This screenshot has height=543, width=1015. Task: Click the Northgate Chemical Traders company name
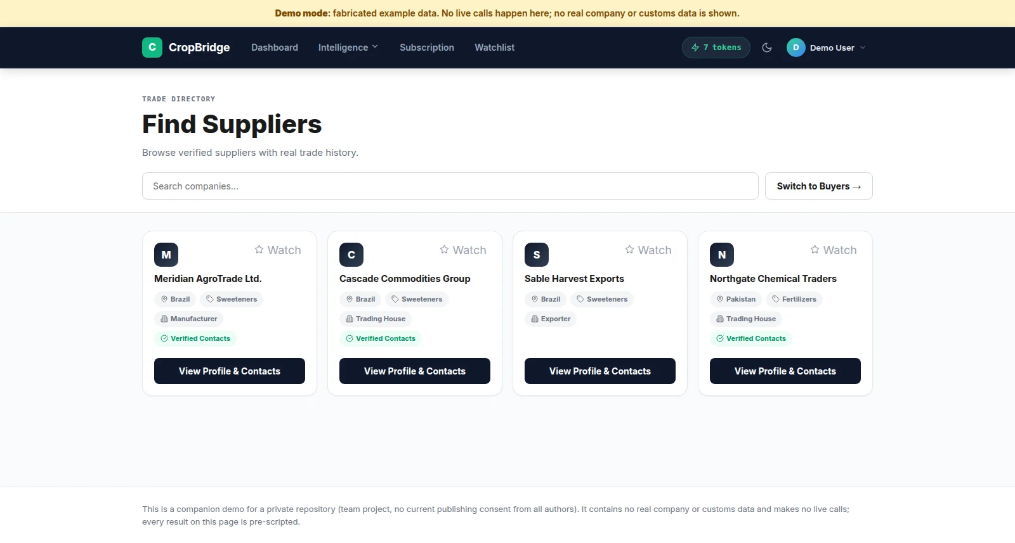[773, 279]
